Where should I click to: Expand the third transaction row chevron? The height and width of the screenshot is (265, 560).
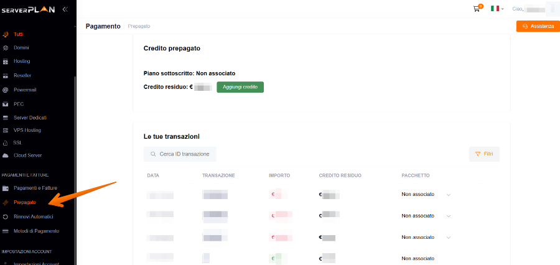point(448,238)
